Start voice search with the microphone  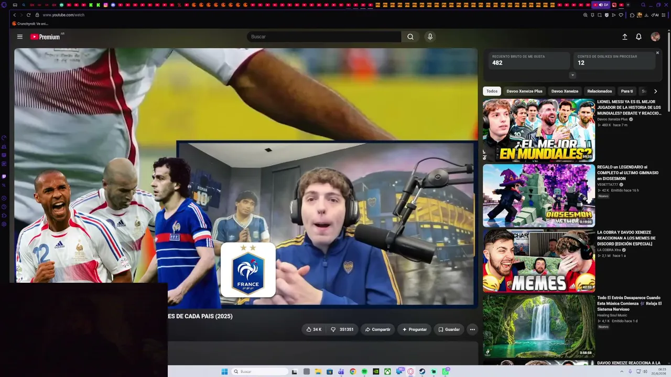(x=430, y=37)
